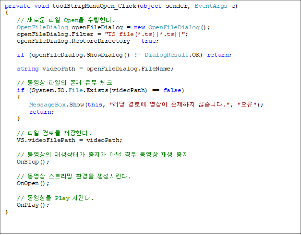Click the string "해당 경로에 영상이 존재하지 않습니다."
This screenshot has height=235, width=301.
point(169,105)
